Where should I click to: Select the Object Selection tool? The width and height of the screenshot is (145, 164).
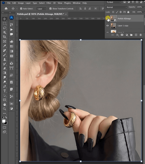point(4,32)
